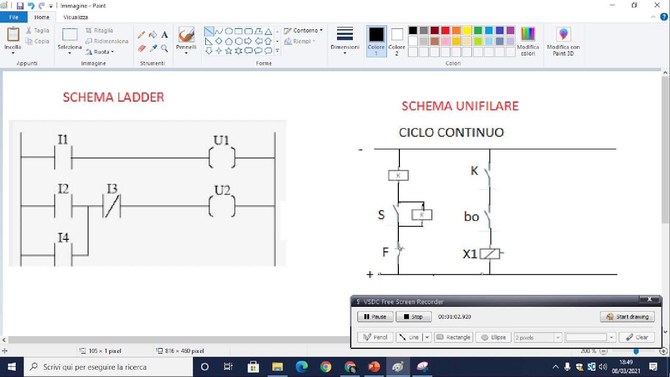Switch to the Visualizza tab
The image size is (670, 377).
coord(75,17)
